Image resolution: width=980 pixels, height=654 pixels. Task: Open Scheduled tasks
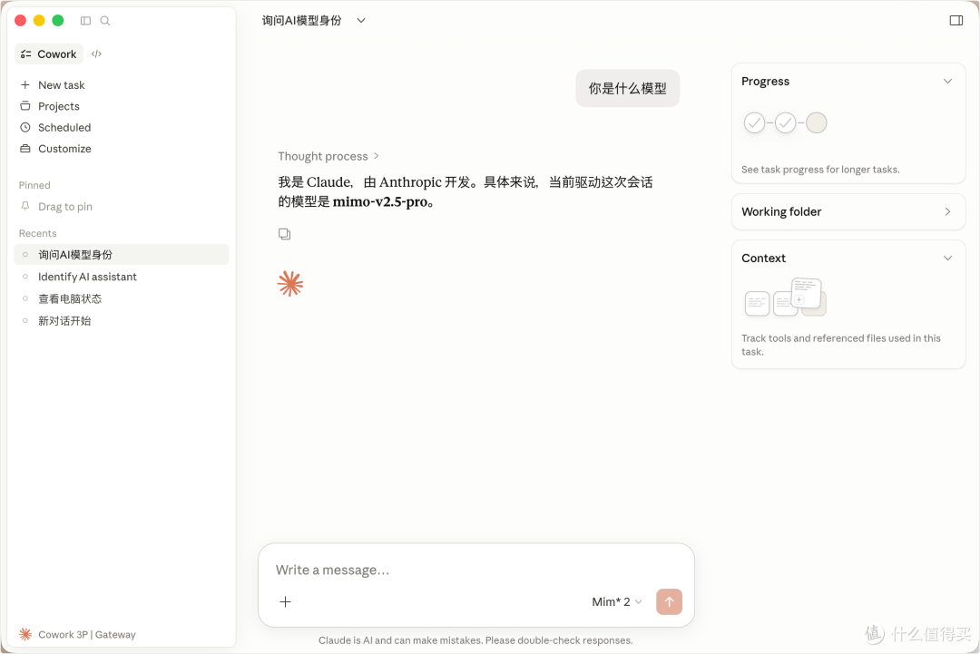tap(64, 127)
